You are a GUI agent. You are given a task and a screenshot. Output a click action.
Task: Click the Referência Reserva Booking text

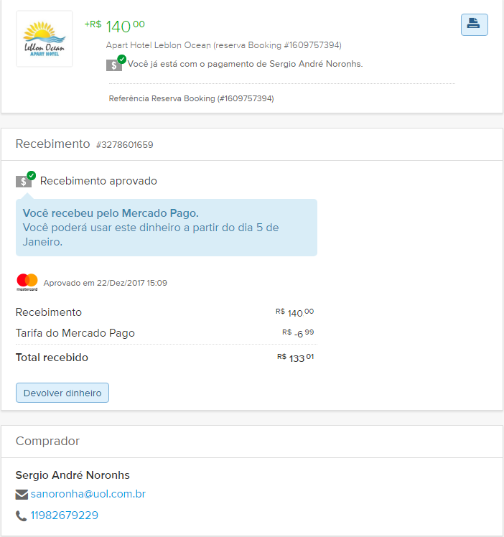pyautogui.click(x=192, y=98)
